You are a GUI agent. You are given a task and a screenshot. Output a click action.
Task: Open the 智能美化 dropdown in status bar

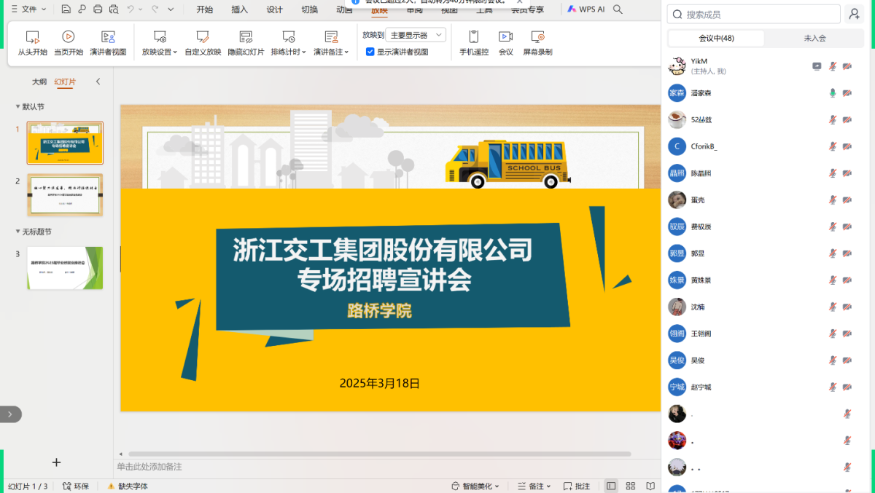click(477, 486)
